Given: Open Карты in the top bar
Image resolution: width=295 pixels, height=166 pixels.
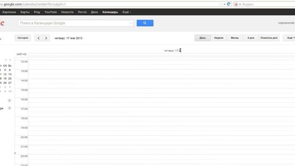Looking at the screenshot, I should coord(25,12).
